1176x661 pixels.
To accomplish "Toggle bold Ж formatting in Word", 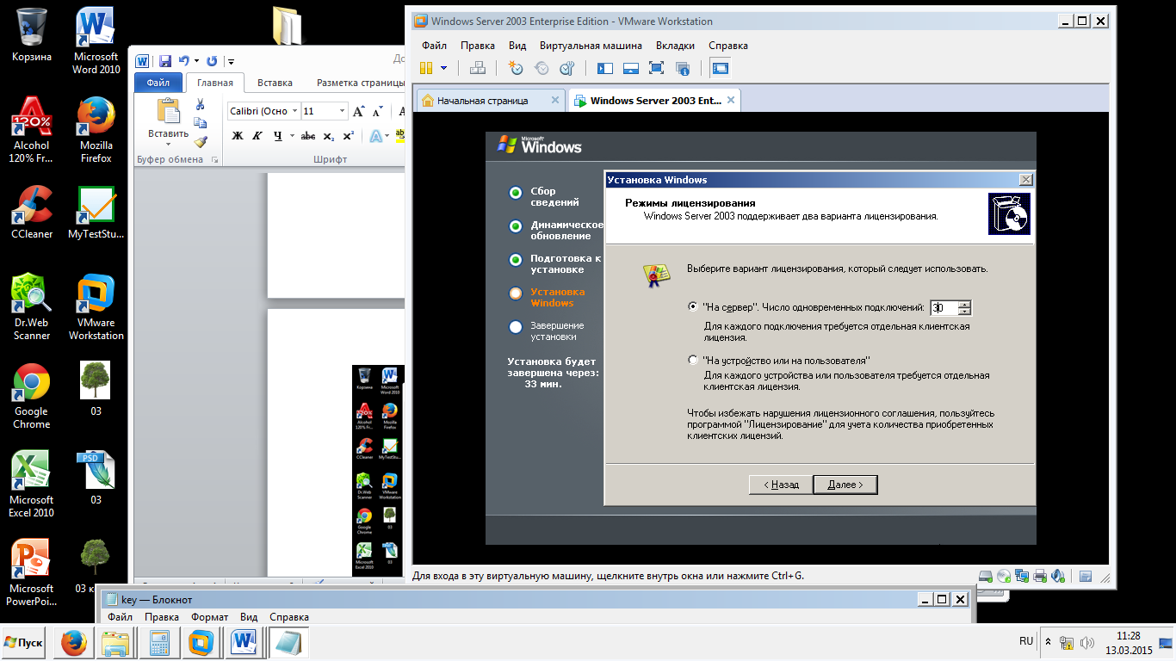I will 238,136.
